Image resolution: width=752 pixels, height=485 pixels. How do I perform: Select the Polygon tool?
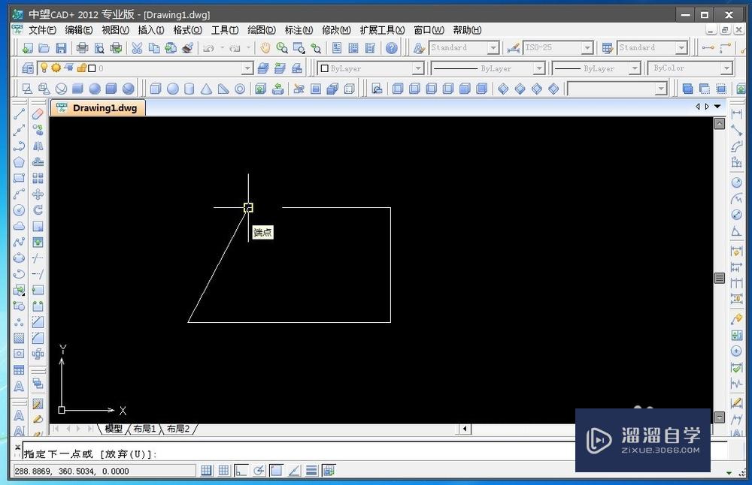click(x=19, y=161)
